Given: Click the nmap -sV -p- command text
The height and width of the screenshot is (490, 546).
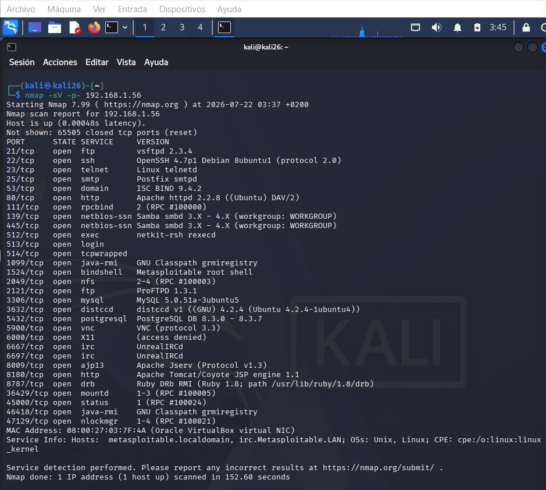Looking at the screenshot, I should tap(53, 95).
